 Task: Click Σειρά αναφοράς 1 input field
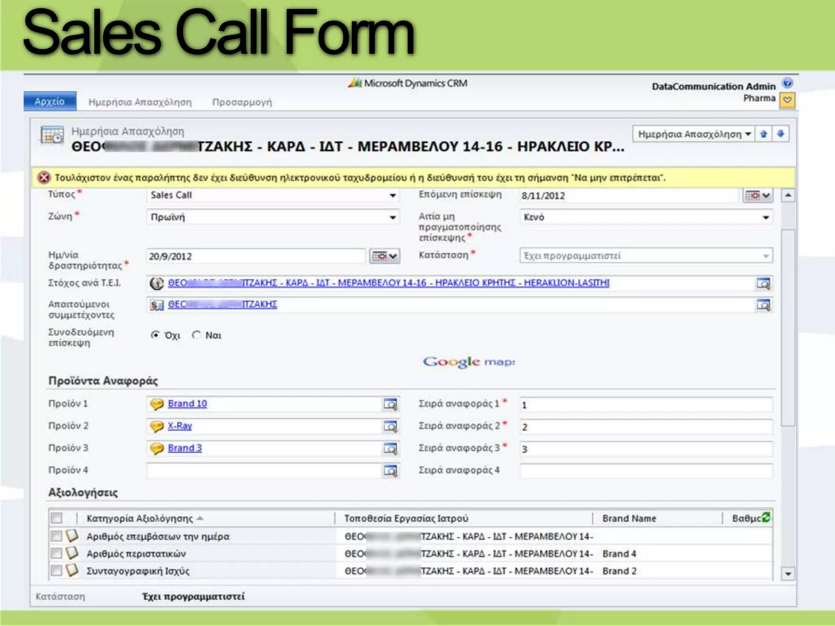[646, 405]
